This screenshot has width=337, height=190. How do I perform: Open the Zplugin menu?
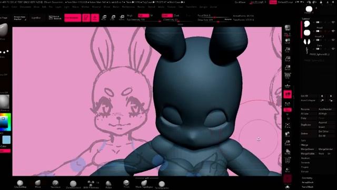(x=203, y=7)
